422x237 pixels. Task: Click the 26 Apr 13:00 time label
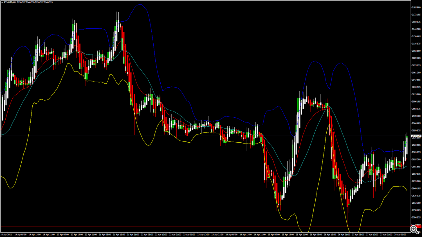tap(330, 234)
